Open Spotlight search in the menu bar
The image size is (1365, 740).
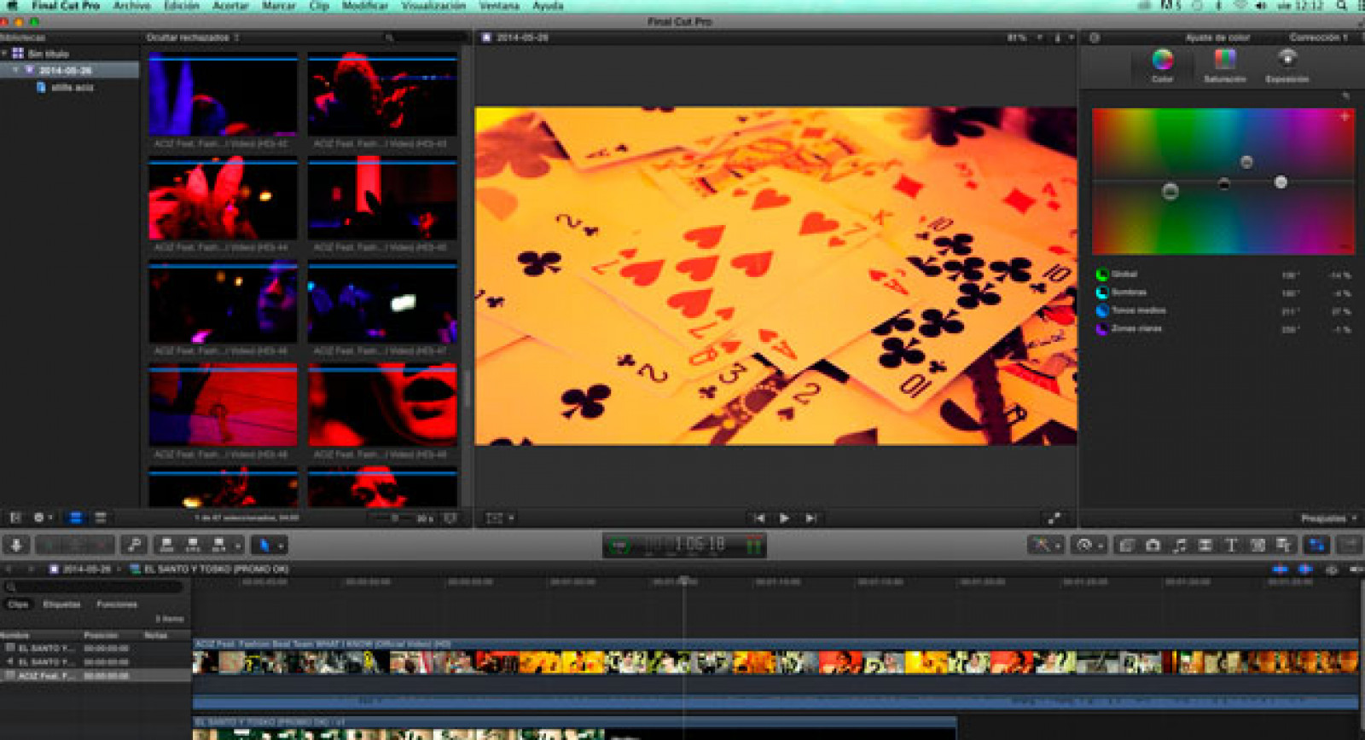click(x=1342, y=5)
